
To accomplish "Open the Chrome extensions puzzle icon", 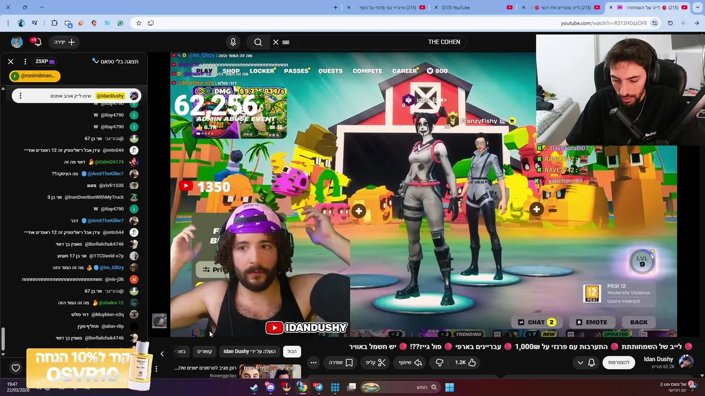I will click(x=54, y=23).
